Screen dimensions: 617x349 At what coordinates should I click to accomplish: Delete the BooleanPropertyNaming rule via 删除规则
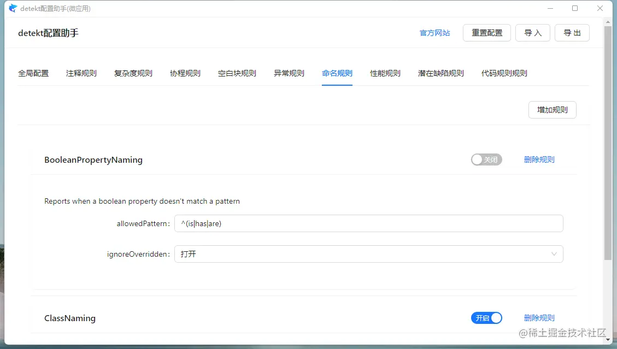pos(539,159)
